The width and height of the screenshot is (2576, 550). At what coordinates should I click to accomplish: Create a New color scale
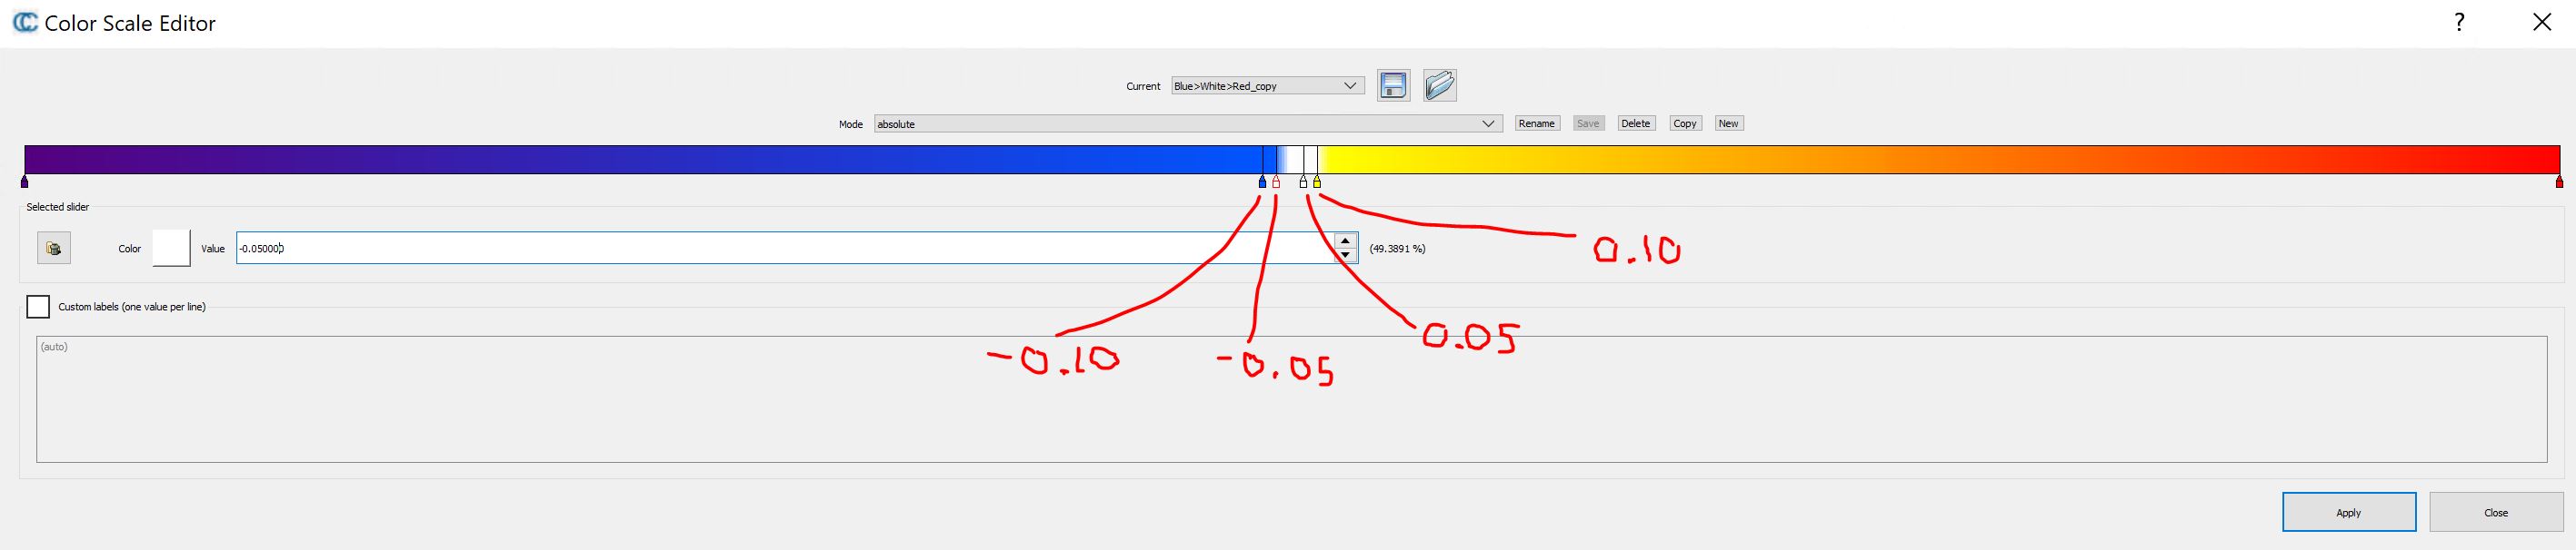[1728, 123]
